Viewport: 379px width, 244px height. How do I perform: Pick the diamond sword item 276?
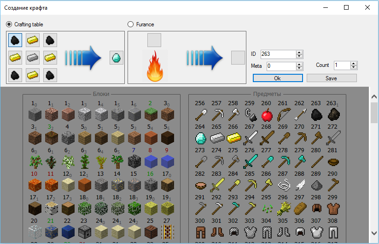[251, 161]
